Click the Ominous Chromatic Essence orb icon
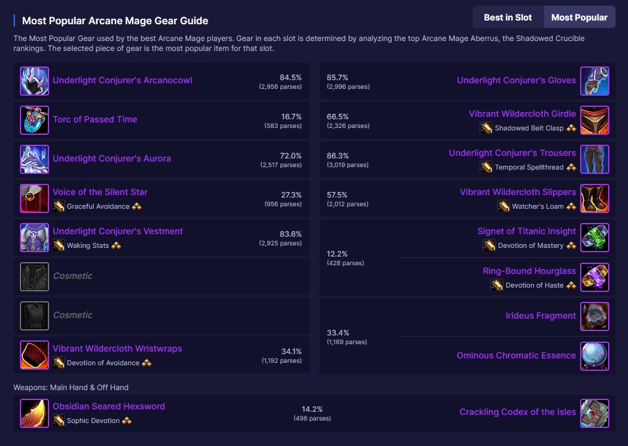This screenshot has width=628, height=446. 595,356
